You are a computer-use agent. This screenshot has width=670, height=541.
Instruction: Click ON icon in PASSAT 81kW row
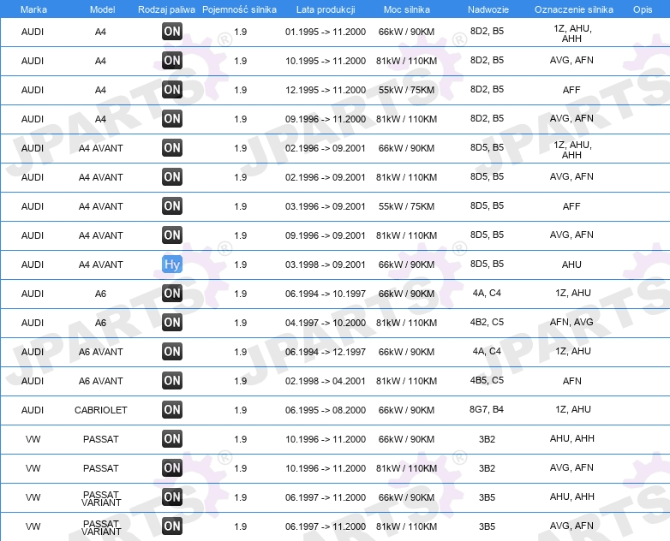click(x=172, y=468)
